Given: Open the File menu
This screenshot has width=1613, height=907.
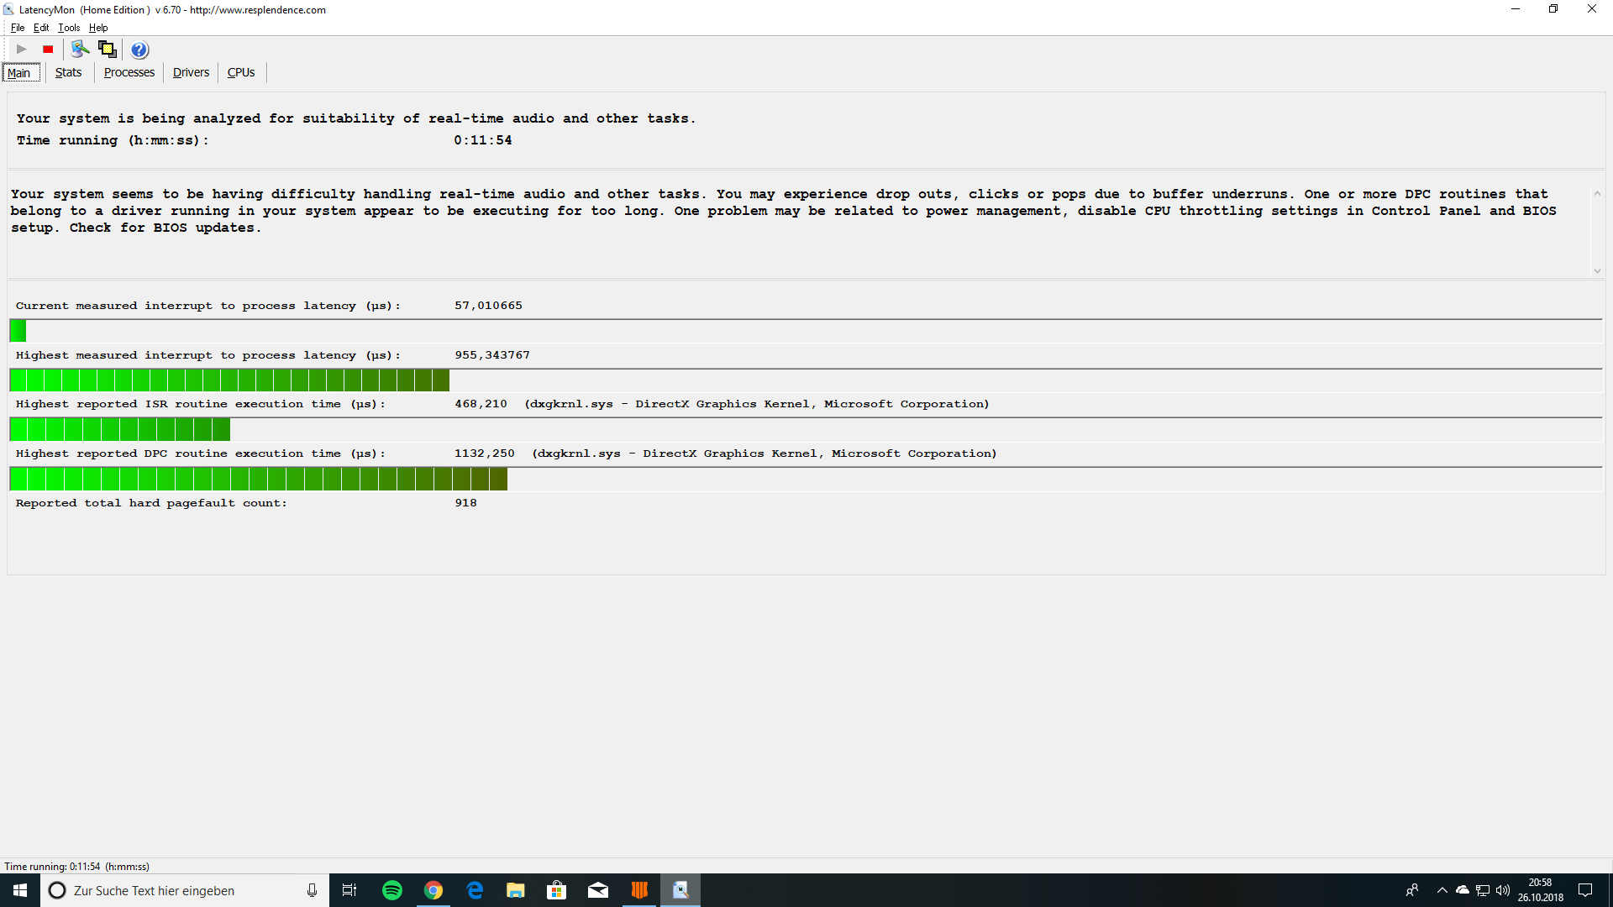Looking at the screenshot, I should pos(18,28).
